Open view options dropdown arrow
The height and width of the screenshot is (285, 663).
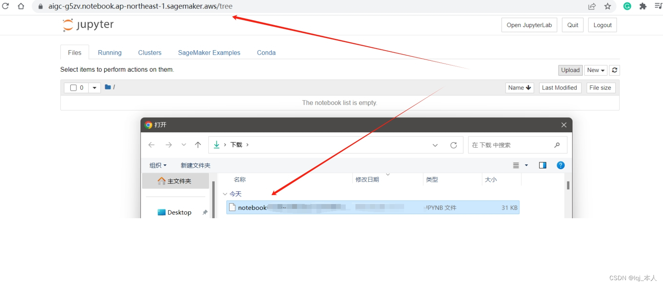526,165
